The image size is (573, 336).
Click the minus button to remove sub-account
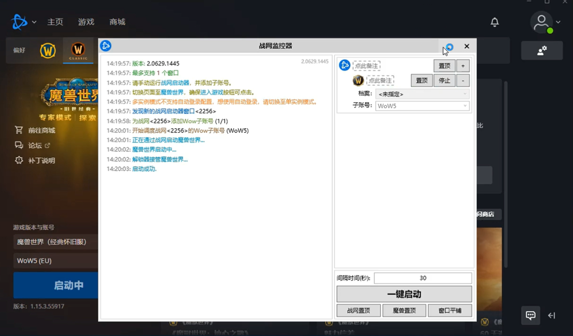[463, 81]
